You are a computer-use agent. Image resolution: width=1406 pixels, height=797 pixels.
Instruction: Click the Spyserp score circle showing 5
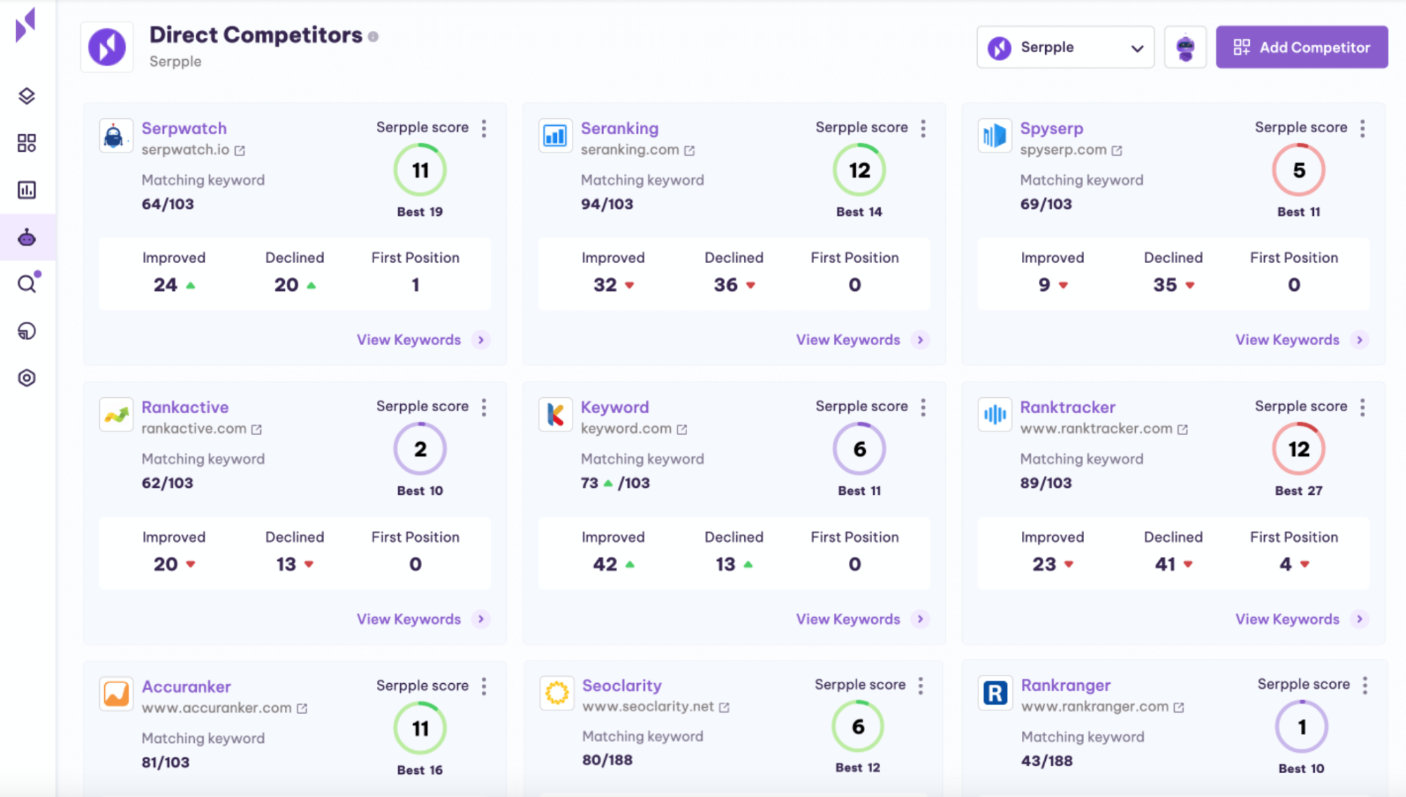[x=1298, y=170]
